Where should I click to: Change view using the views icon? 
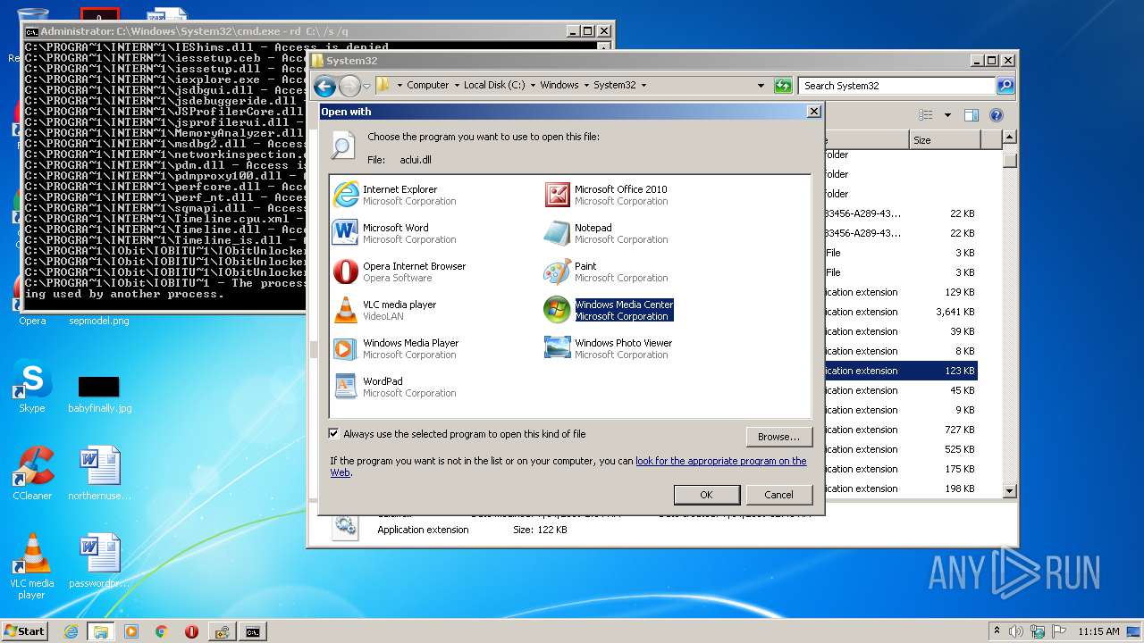click(x=926, y=115)
